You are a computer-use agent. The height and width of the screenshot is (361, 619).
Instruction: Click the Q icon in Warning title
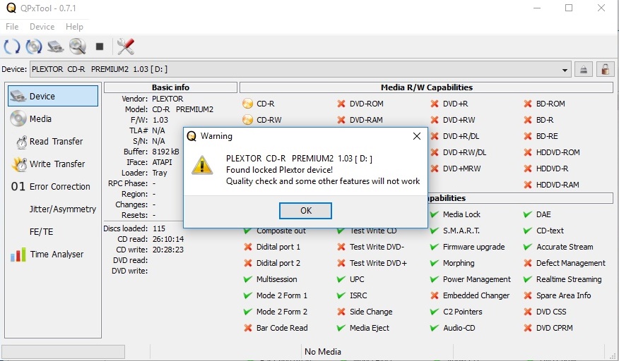tap(191, 136)
